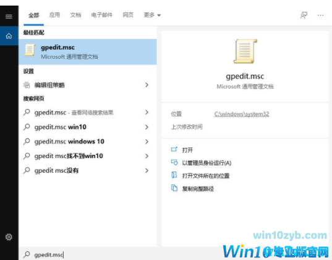Select gpedit.msc - 查看网络搜索结果 row
This screenshot has width=332, height=260.
(x=88, y=112)
